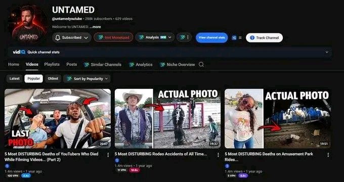Go to the Posts tab
Screen dimensions: 344x182
click(71, 65)
